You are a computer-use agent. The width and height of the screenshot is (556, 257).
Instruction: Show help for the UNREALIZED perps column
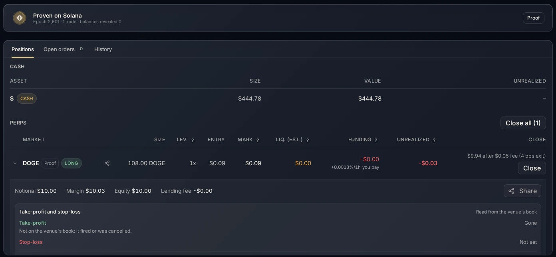[434, 140]
